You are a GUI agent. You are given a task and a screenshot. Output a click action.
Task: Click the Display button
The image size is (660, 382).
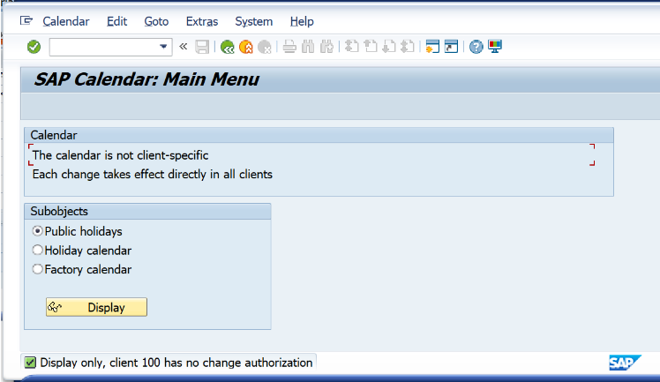pyautogui.click(x=96, y=307)
